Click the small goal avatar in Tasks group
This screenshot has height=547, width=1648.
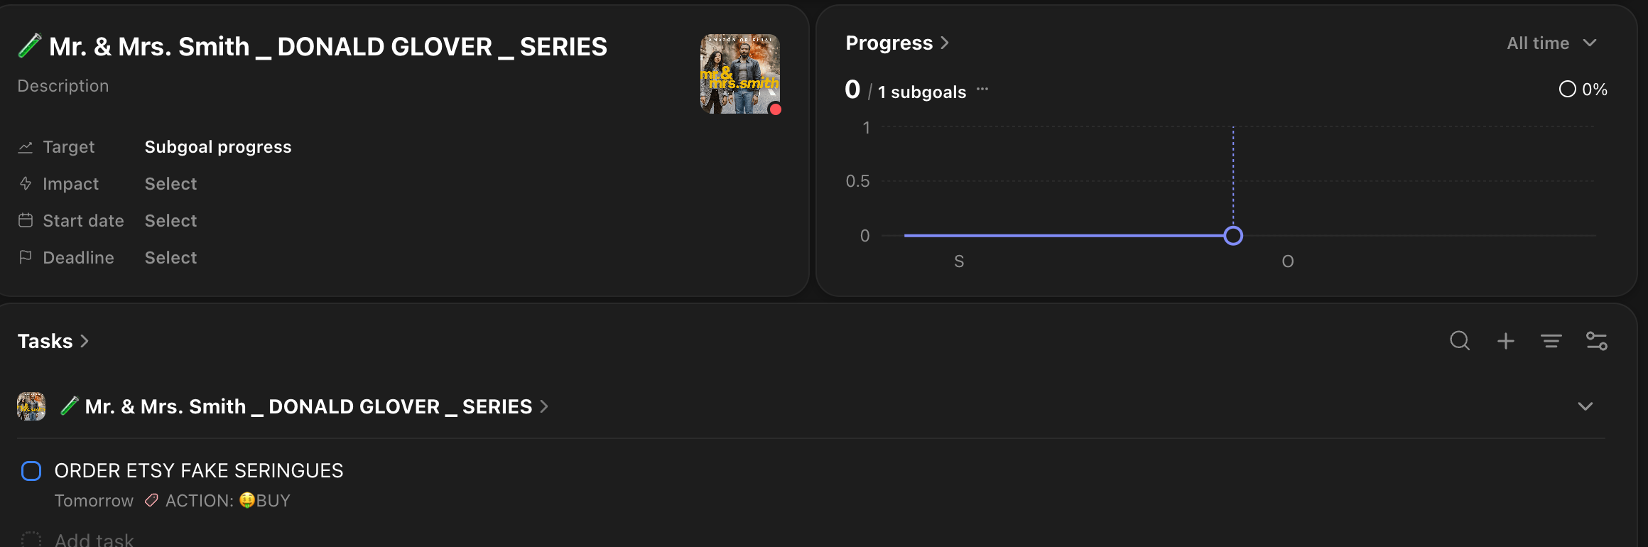point(31,406)
